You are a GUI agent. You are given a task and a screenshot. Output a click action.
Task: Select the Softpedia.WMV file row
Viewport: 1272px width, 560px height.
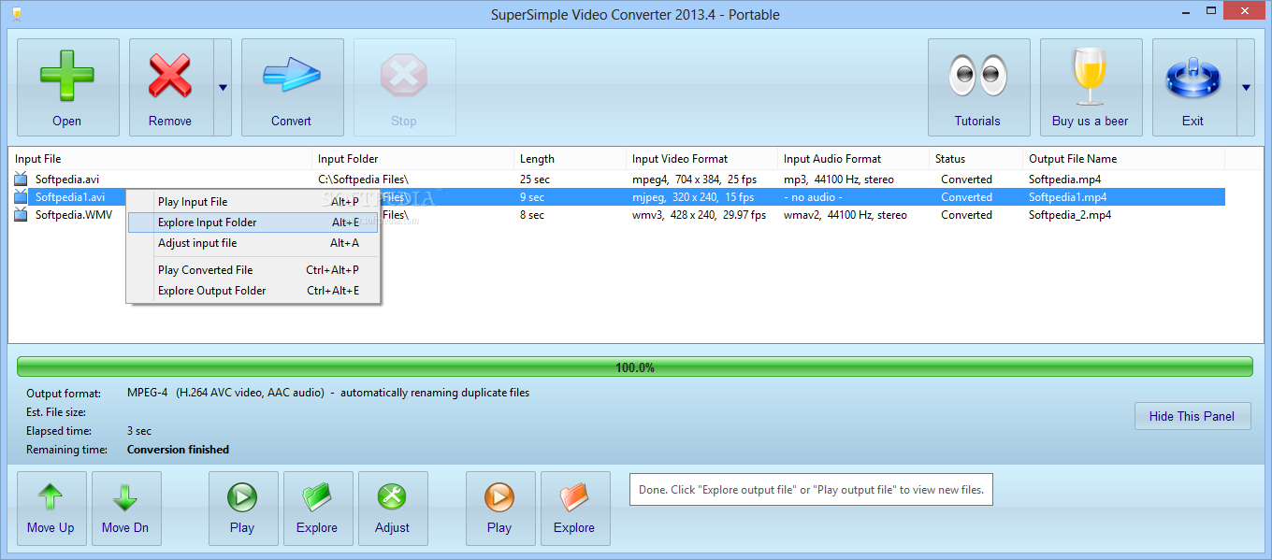click(617, 214)
